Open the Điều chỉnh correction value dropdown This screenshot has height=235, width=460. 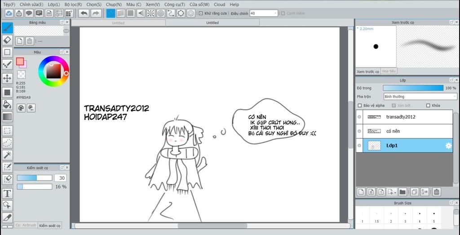264,13
